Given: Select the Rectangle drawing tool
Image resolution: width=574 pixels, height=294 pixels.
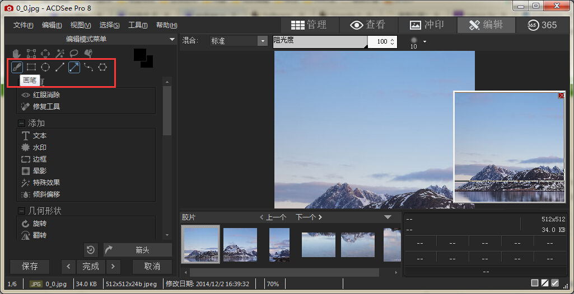Looking at the screenshot, I should (x=31, y=68).
